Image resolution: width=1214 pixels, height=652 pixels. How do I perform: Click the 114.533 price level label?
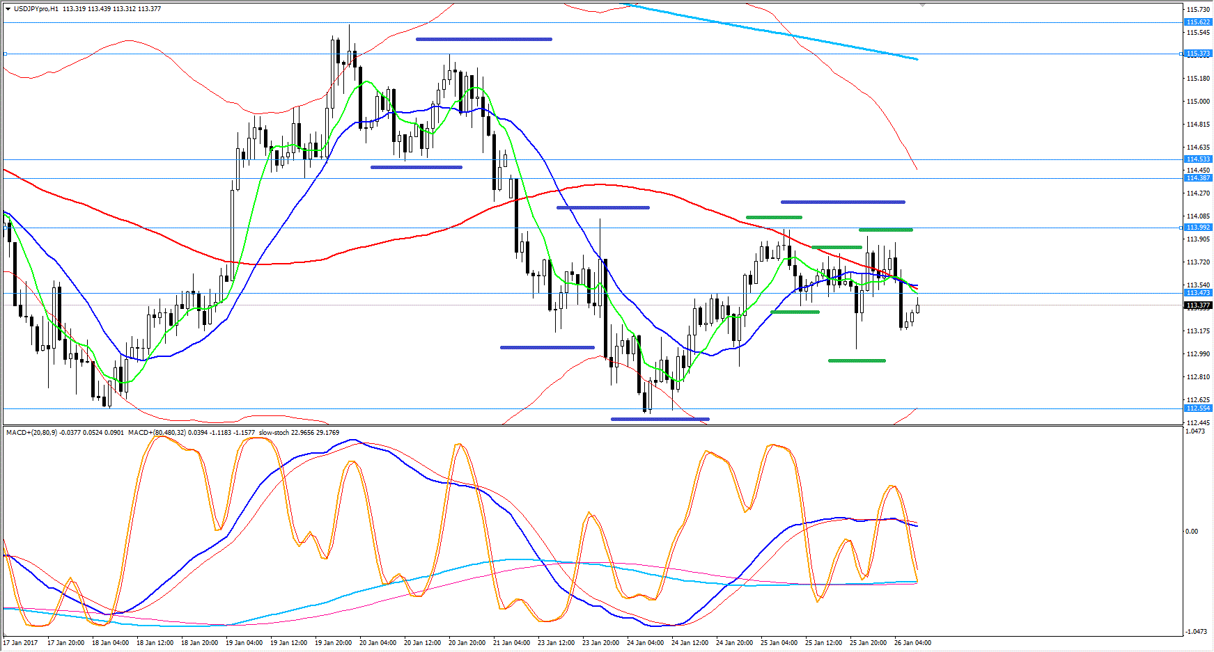pos(1198,159)
